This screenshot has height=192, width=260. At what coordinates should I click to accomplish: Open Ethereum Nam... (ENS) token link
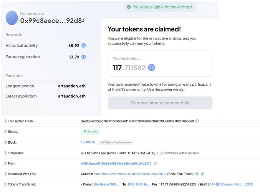coord(237,184)
